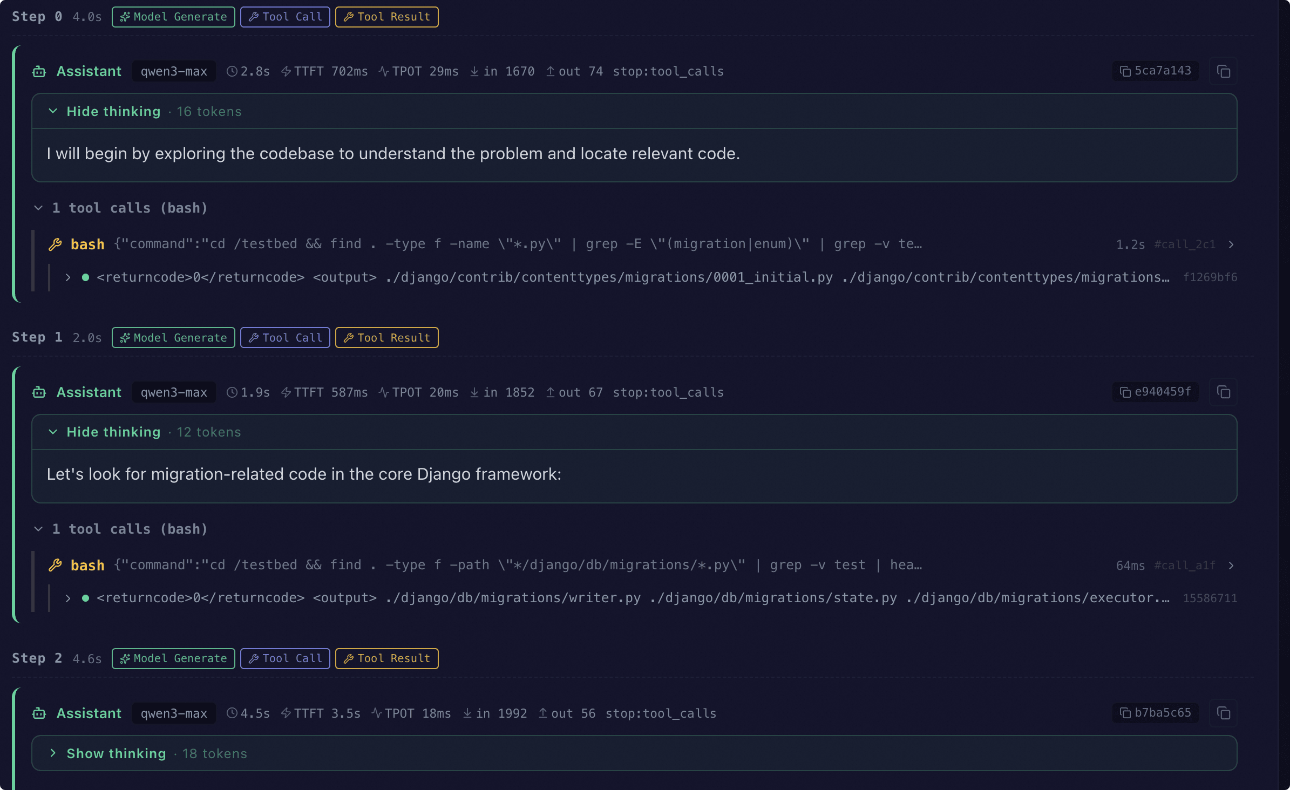Select the Step 2 heading

(37, 658)
